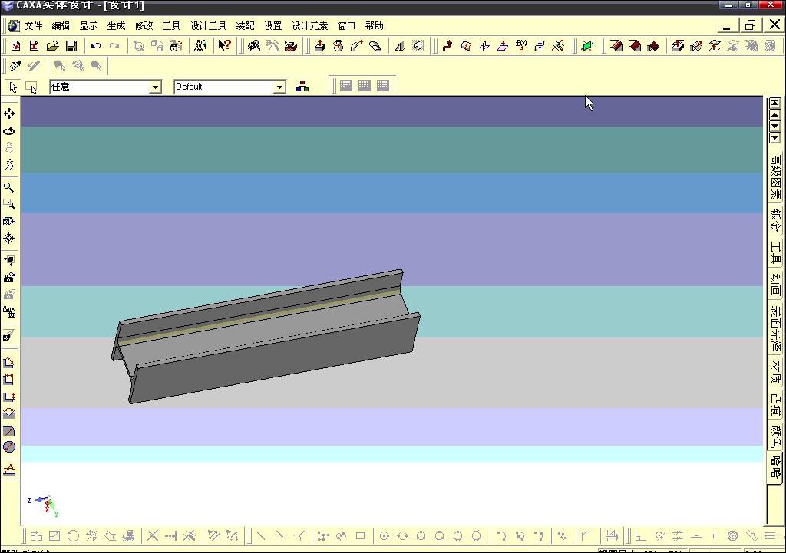Select the orbit camera tool
786x553 pixels.
click(9, 130)
